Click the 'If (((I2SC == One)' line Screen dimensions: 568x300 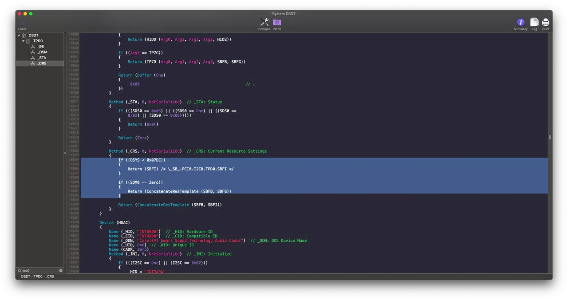pos(163,263)
